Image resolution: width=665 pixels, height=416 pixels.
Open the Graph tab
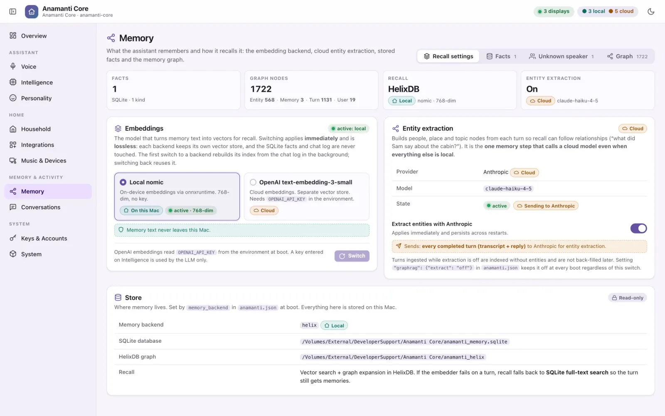(x=627, y=56)
